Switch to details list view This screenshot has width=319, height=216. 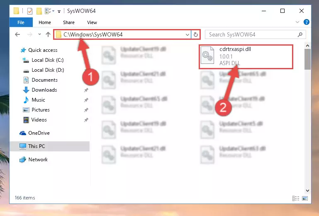click(296, 198)
